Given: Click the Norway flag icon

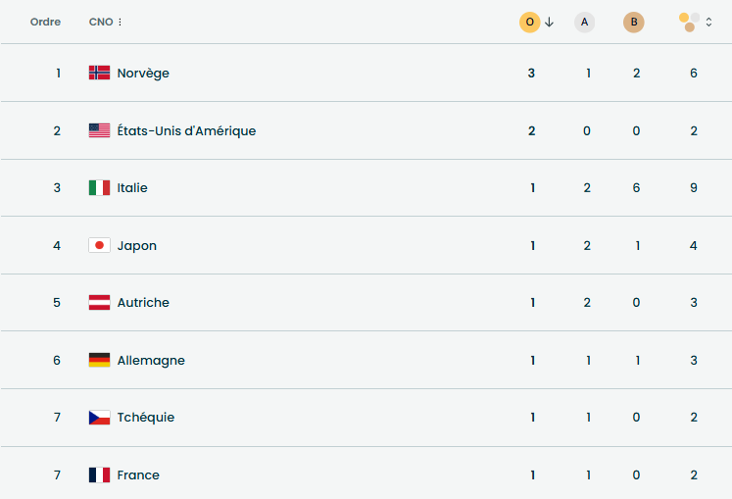Looking at the screenshot, I should (99, 73).
